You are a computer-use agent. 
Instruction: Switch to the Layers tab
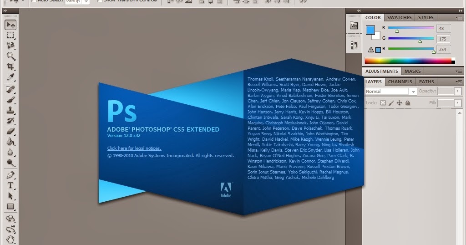[374, 82]
